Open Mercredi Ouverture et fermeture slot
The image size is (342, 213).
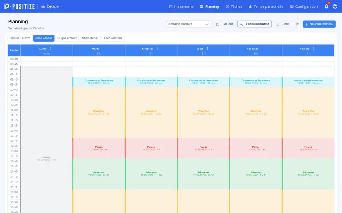click(151, 82)
